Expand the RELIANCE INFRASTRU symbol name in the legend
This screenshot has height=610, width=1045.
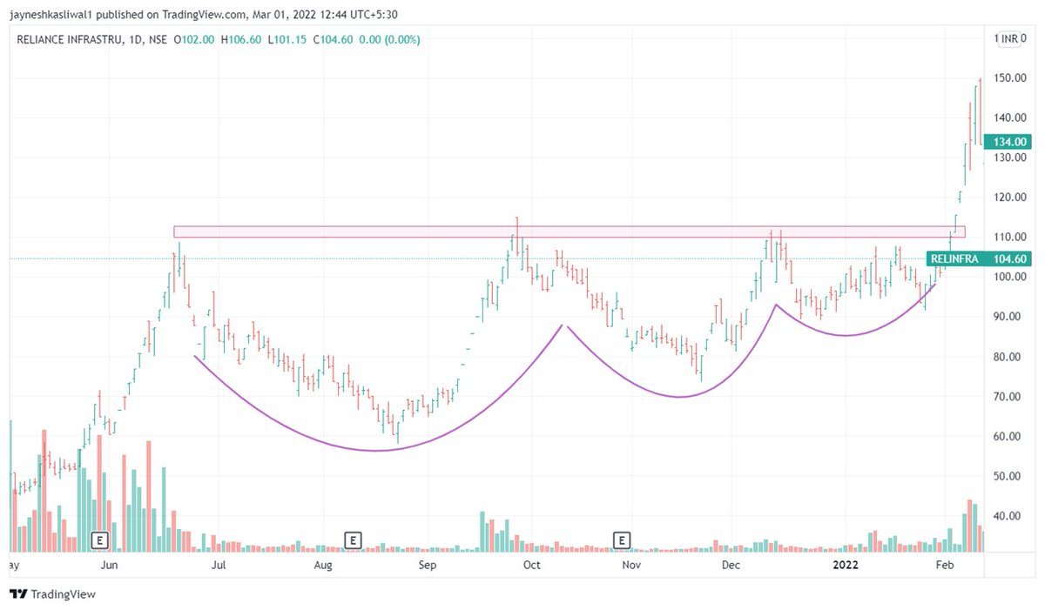pos(68,39)
